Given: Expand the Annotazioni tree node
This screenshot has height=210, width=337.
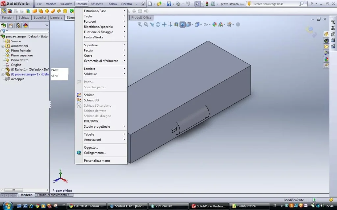Looking at the screenshot, I should [3, 46].
